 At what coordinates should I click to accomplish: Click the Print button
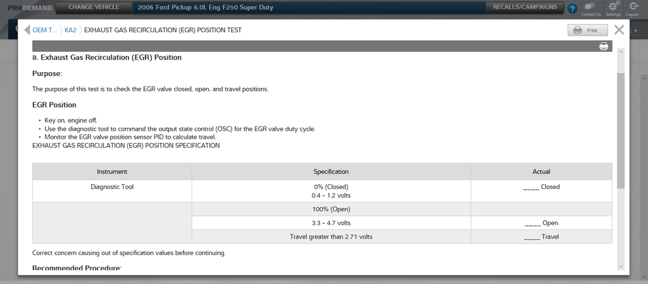coord(588,30)
